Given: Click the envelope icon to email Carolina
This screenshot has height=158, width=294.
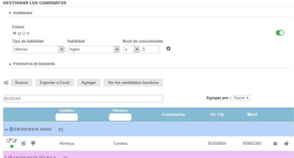Looking at the screenshot, I should tap(275, 144).
